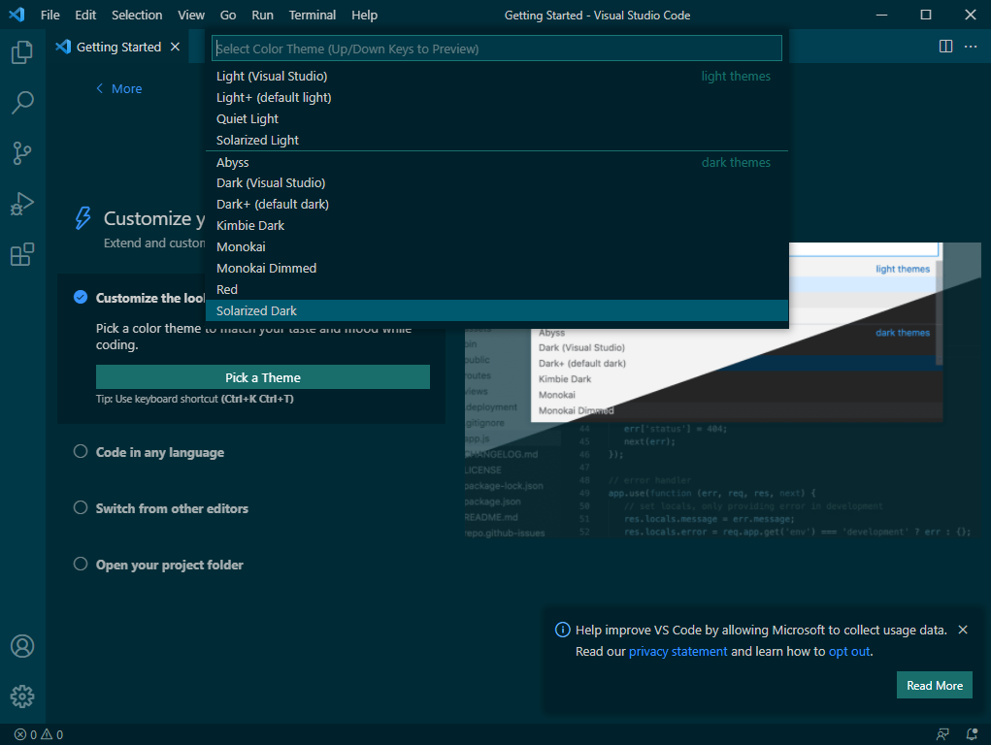Choose the Solarized Light theme
The height and width of the screenshot is (745, 991).
(x=497, y=141)
